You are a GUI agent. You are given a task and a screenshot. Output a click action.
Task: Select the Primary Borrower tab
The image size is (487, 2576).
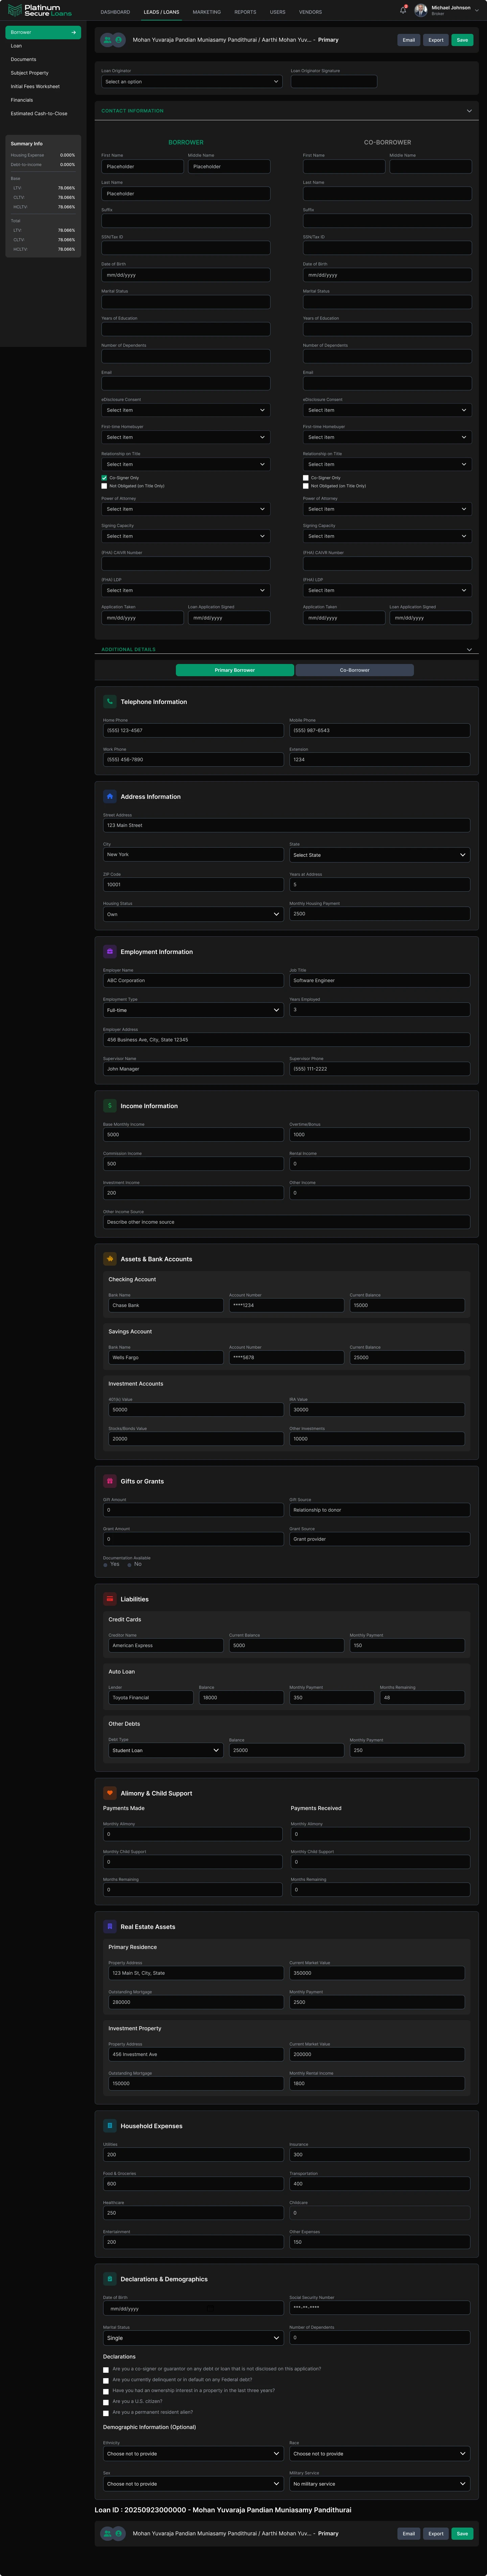pyautogui.click(x=234, y=670)
